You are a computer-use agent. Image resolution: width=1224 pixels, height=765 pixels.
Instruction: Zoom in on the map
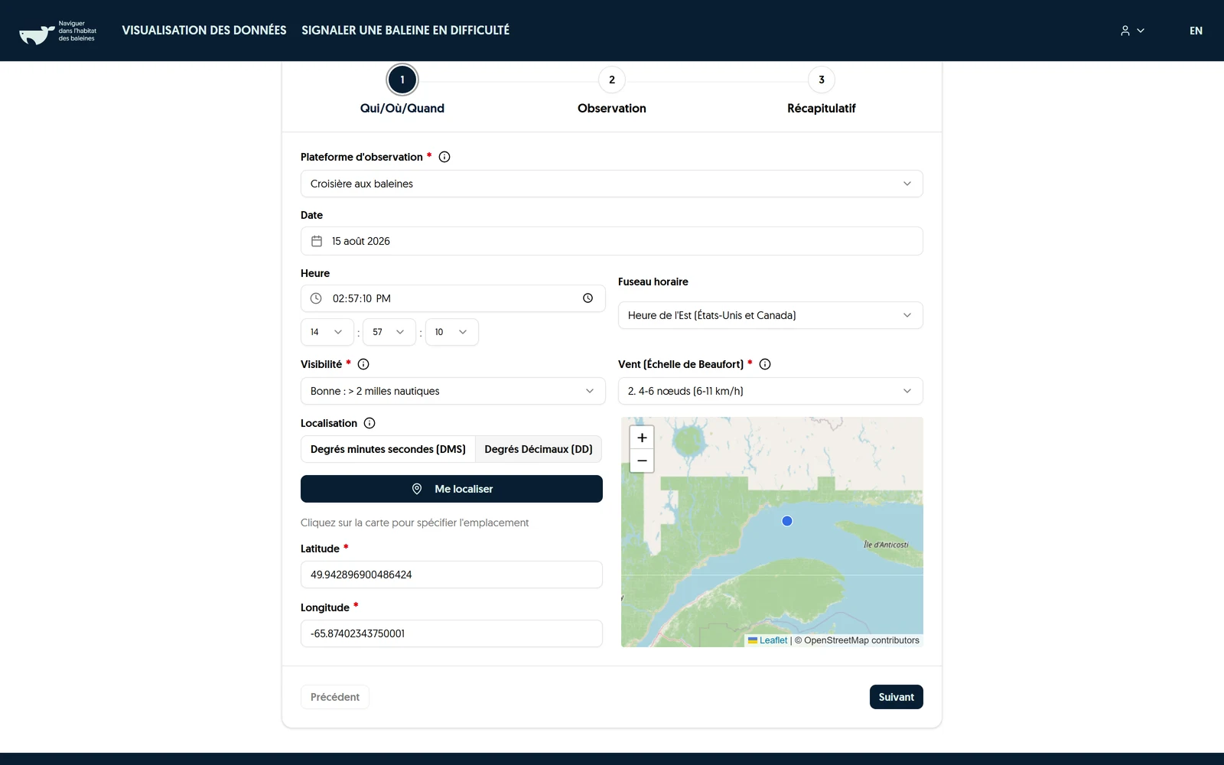click(642, 438)
